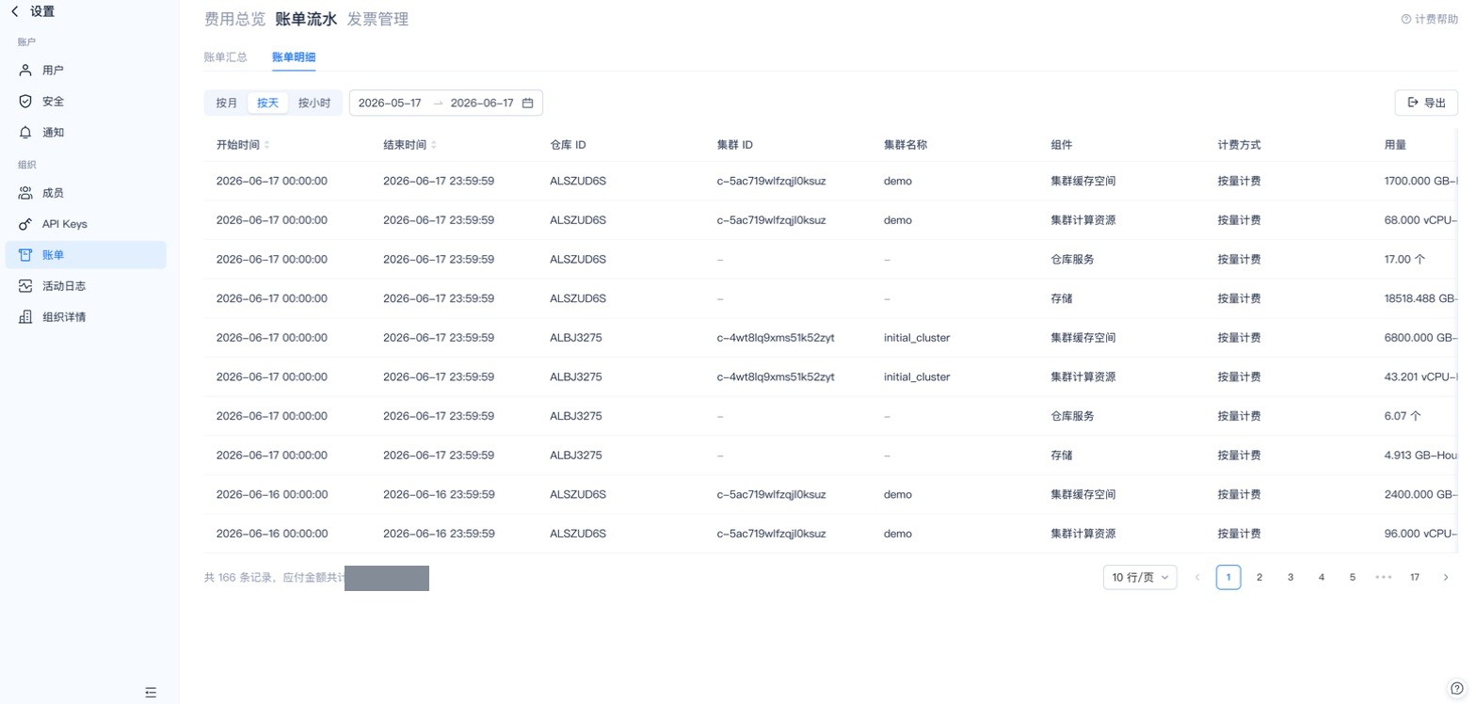The image size is (1476, 704).
Task: Click usage cell 6.07 个
Action: (1403, 416)
